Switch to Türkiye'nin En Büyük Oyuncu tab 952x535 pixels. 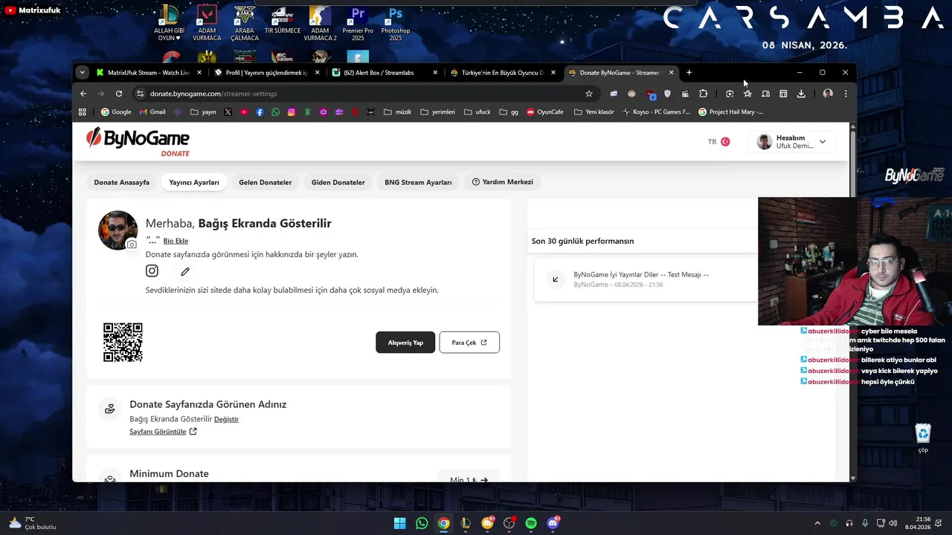[x=503, y=73]
